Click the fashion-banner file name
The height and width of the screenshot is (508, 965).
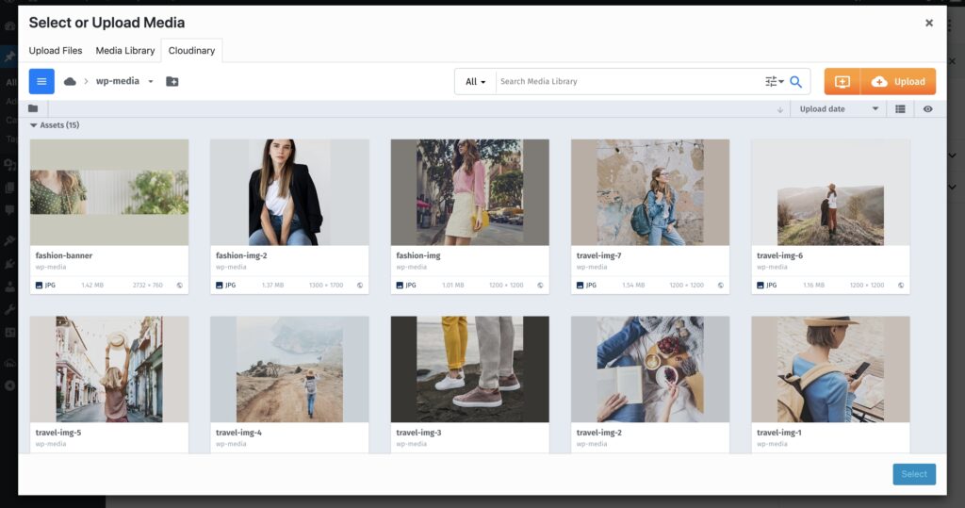pyautogui.click(x=64, y=255)
